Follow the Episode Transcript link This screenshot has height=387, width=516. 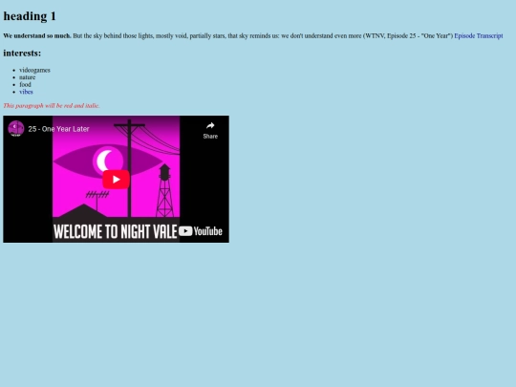tap(479, 36)
